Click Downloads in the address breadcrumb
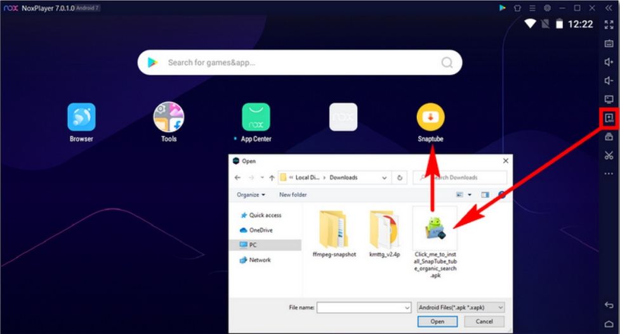This screenshot has height=334, width=620. pyautogui.click(x=343, y=177)
